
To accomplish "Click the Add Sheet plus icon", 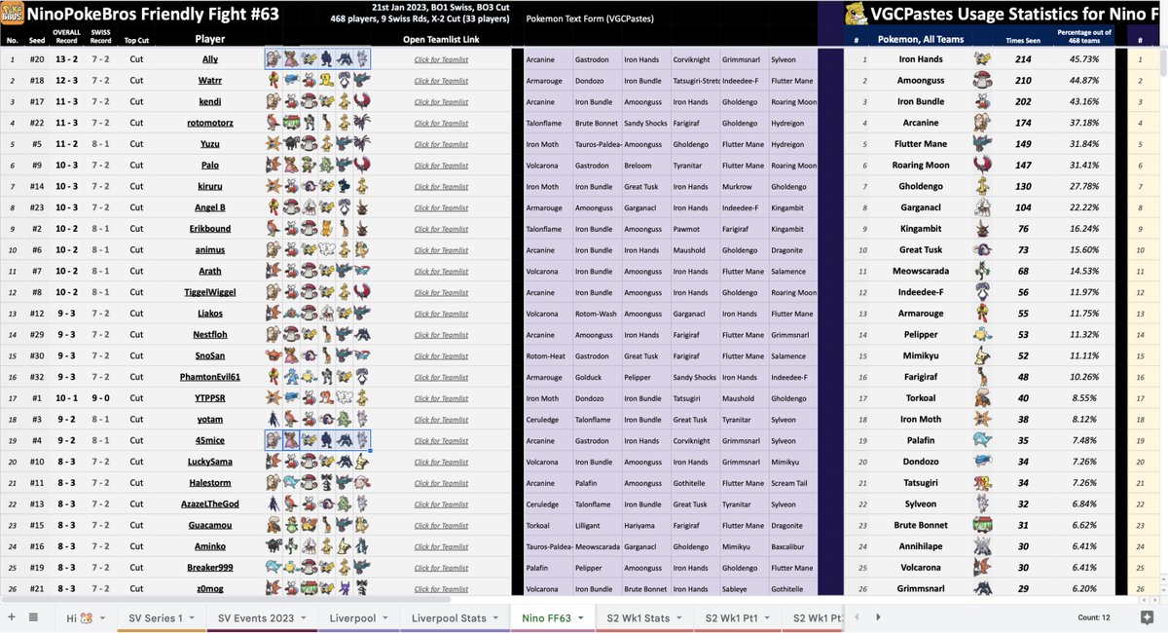I will tap(12, 617).
